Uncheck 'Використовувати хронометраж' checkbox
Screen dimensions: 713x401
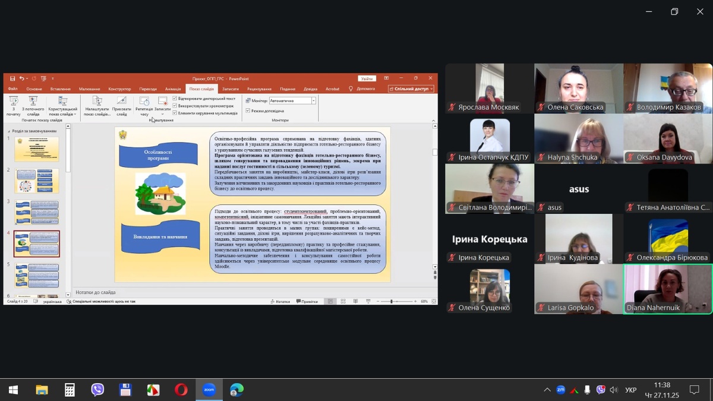pyautogui.click(x=175, y=106)
